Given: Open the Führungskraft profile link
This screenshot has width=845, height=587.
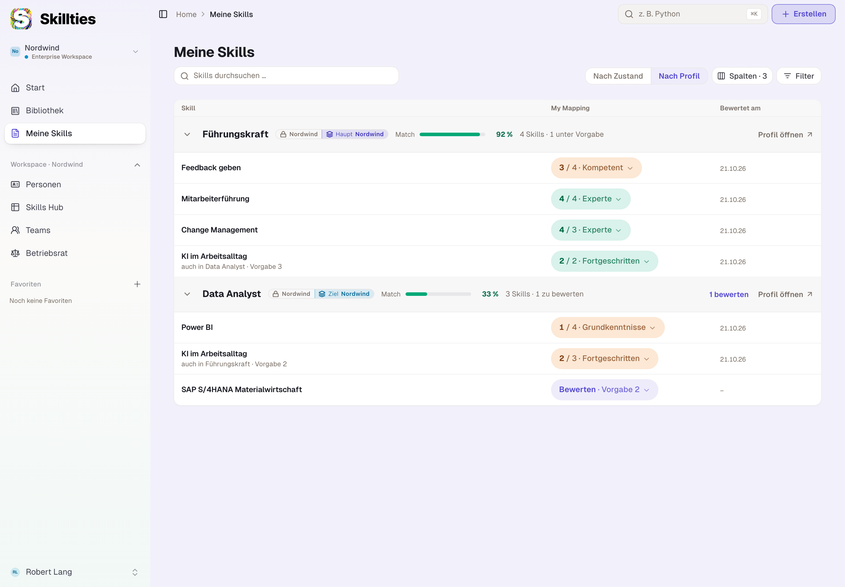Looking at the screenshot, I should point(785,135).
